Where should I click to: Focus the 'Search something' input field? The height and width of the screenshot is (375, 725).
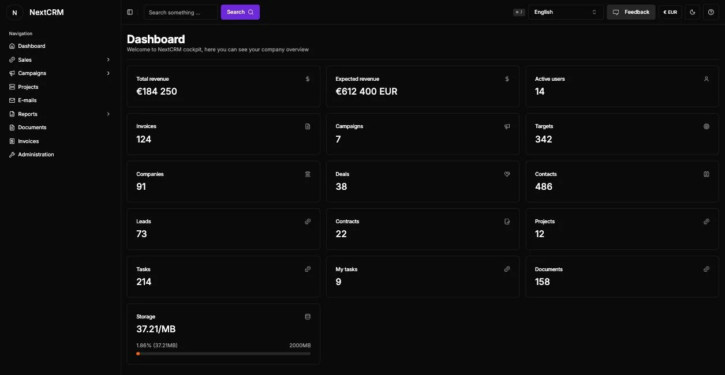pos(181,12)
